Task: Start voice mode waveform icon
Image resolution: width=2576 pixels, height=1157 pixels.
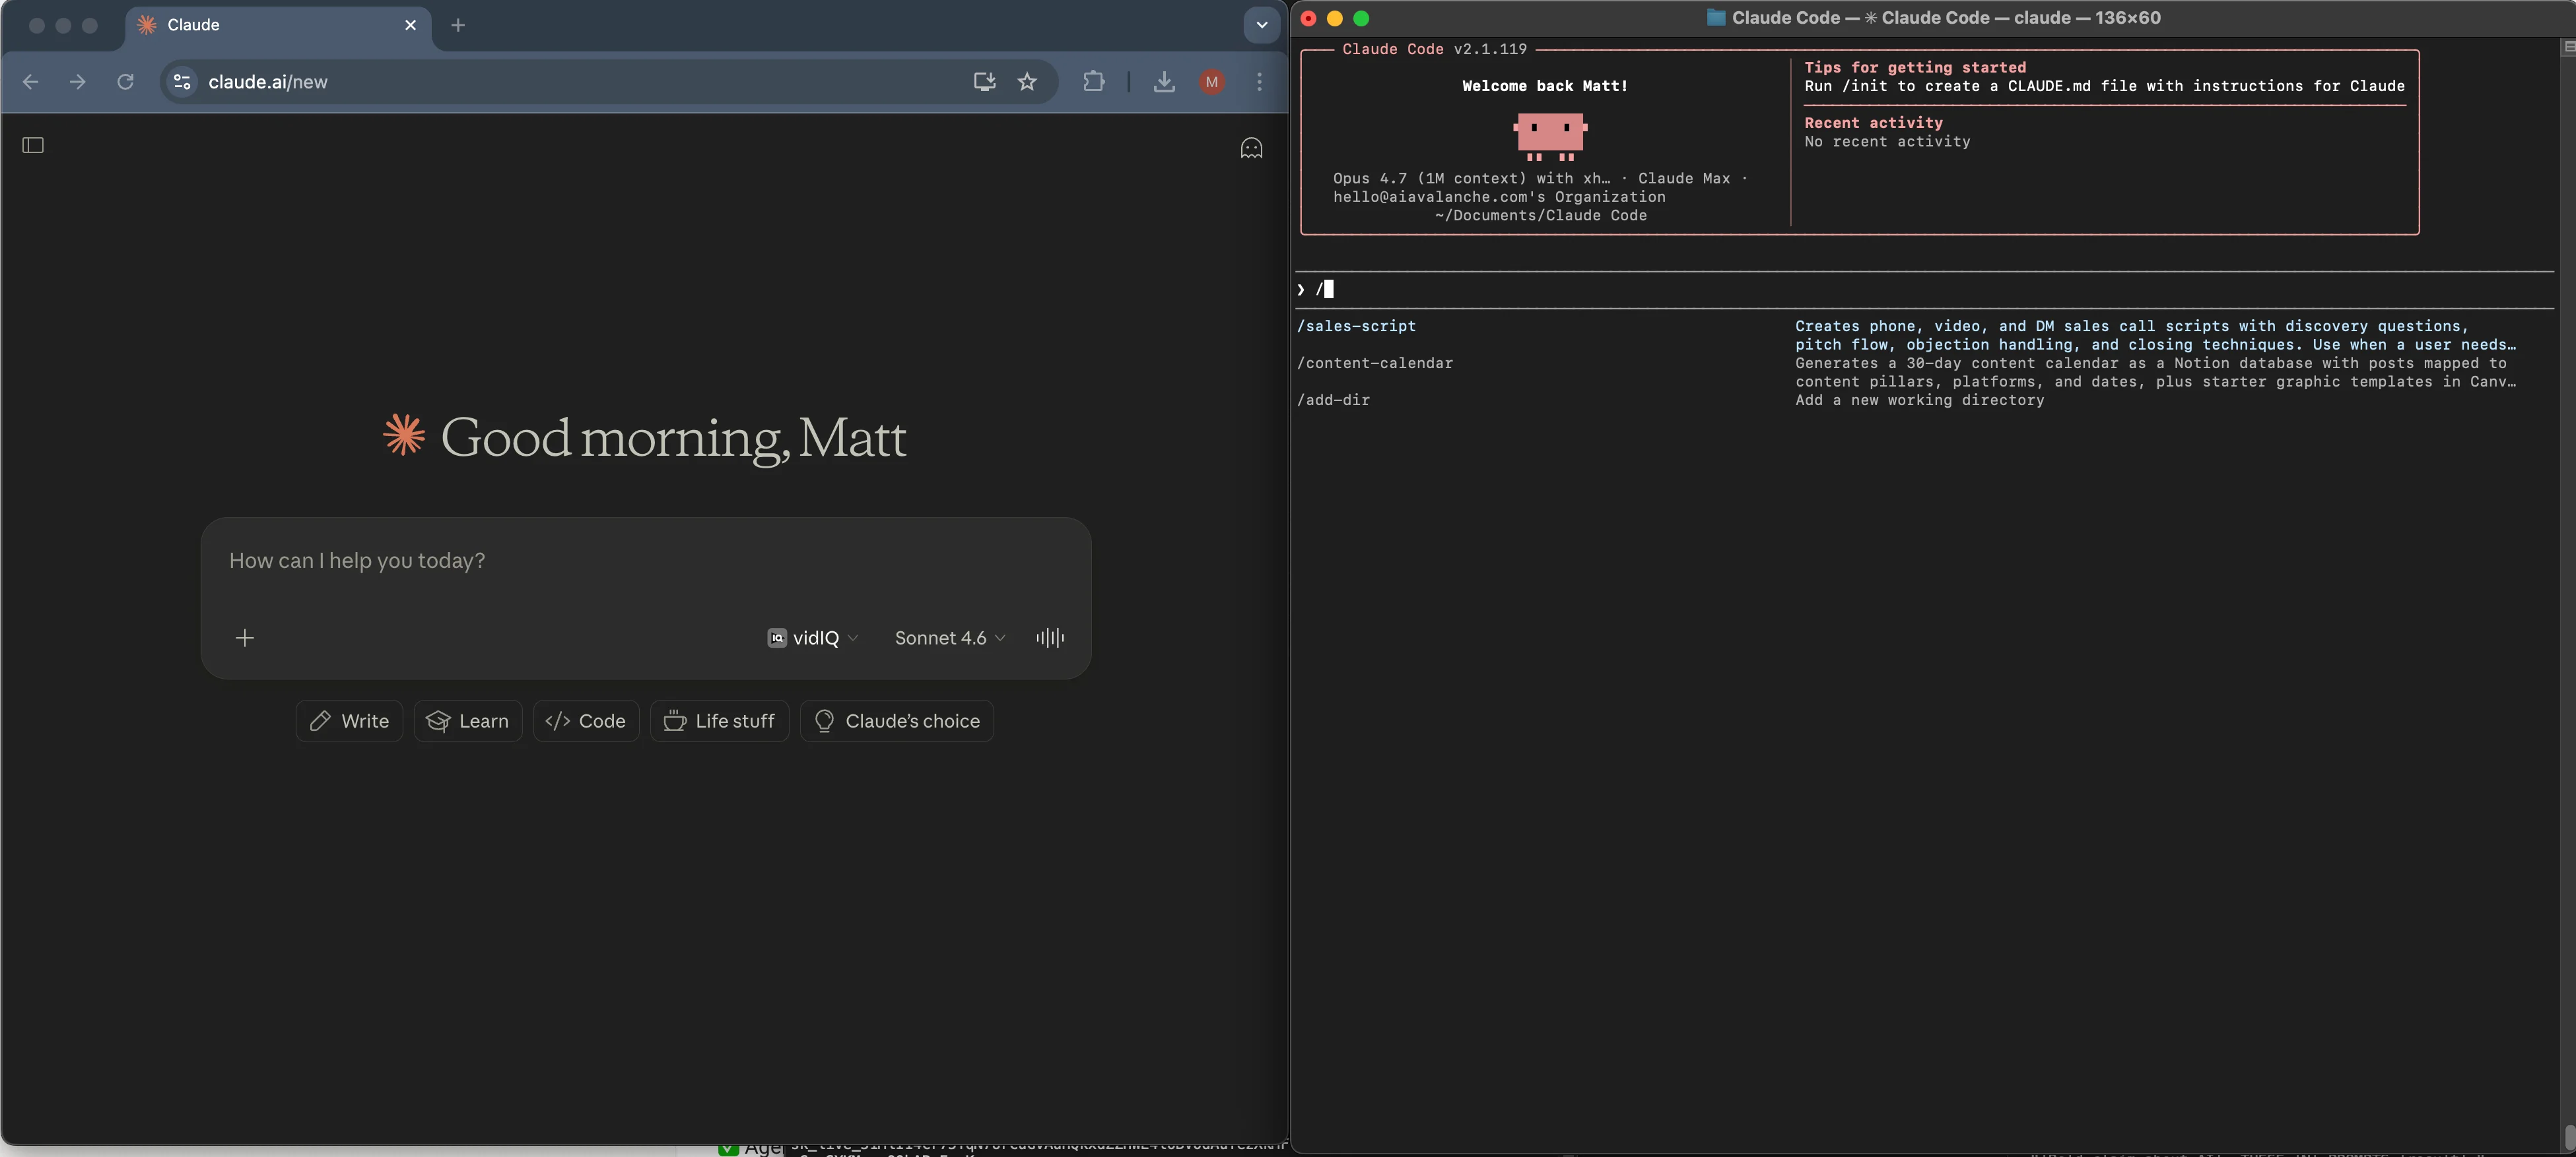Action: (1050, 637)
